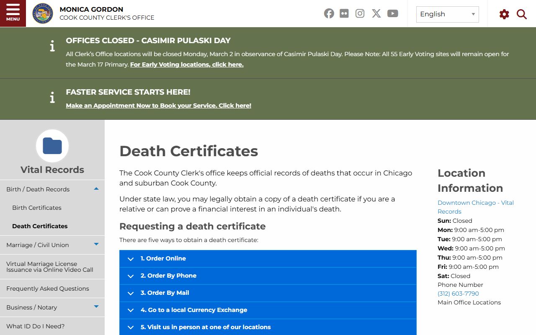This screenshot has width=536, height=335.
Task: Click the Wed: 9:00 am-5:00 pm row
Action: click(472, 248)
